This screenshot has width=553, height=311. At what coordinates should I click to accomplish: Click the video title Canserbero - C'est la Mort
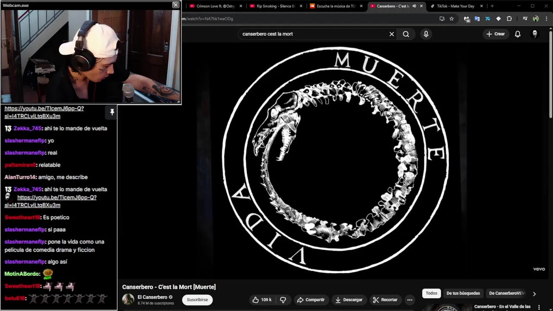tap(169, 287)
